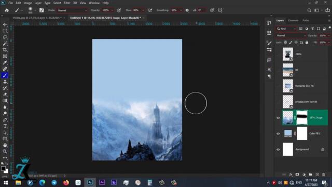The width and height of the screenshot is (332, 187).
Task: Open the layer blend mode dropdown
Action: pos(291,36)
